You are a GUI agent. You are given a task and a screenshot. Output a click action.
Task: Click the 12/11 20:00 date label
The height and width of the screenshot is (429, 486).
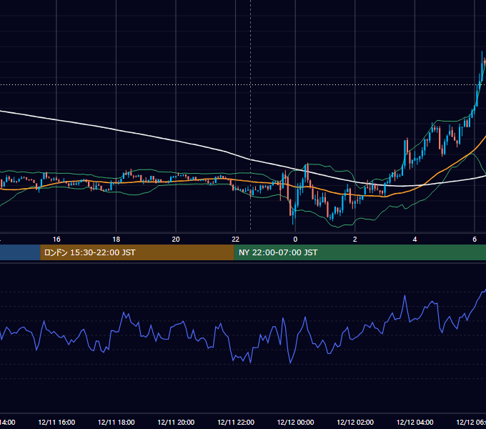(x=176, y=423)
